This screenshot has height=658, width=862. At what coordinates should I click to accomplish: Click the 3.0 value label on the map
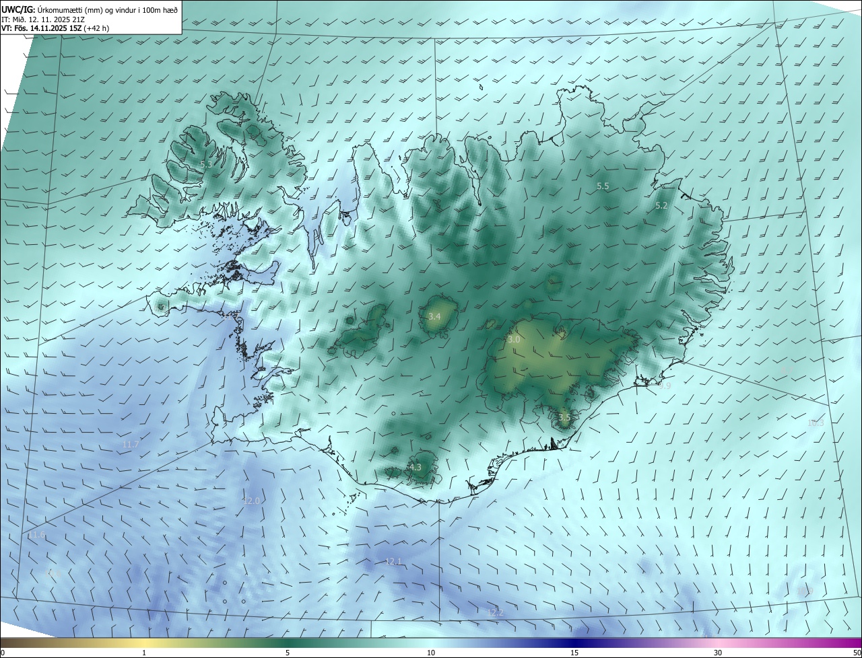point(514,340)
